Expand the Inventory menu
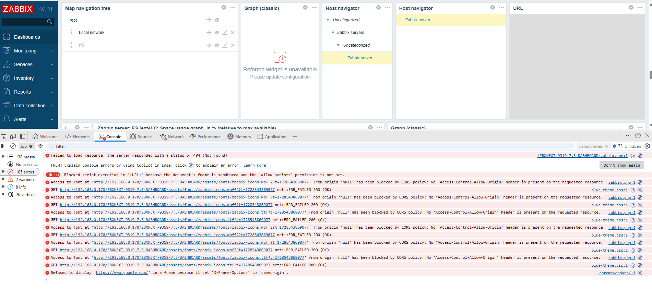The width and height of the screenshot is (652, 290). click(29, 78)
